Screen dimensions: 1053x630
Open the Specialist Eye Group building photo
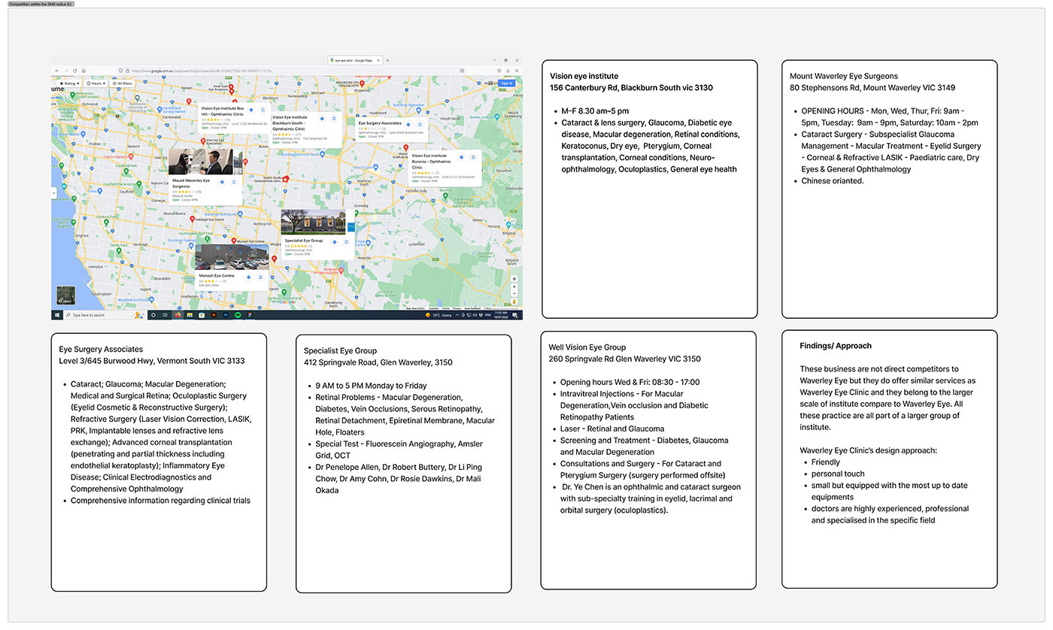point(313,222)
